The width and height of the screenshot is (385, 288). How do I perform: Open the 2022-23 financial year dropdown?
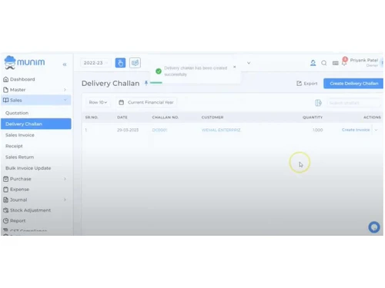(95, 63)
